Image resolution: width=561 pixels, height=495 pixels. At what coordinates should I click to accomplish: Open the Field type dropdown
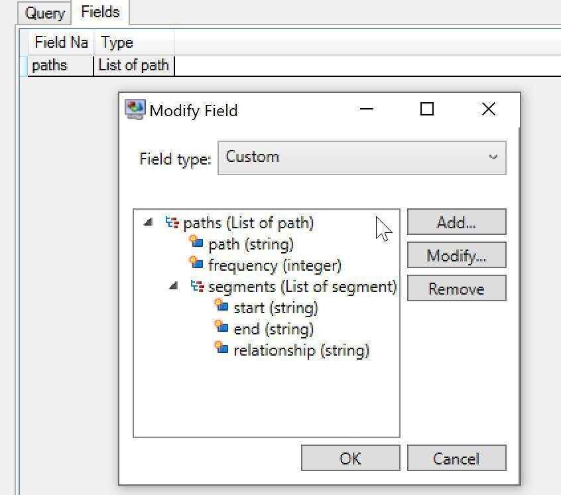pyautogui.click(x=492, y=157)
